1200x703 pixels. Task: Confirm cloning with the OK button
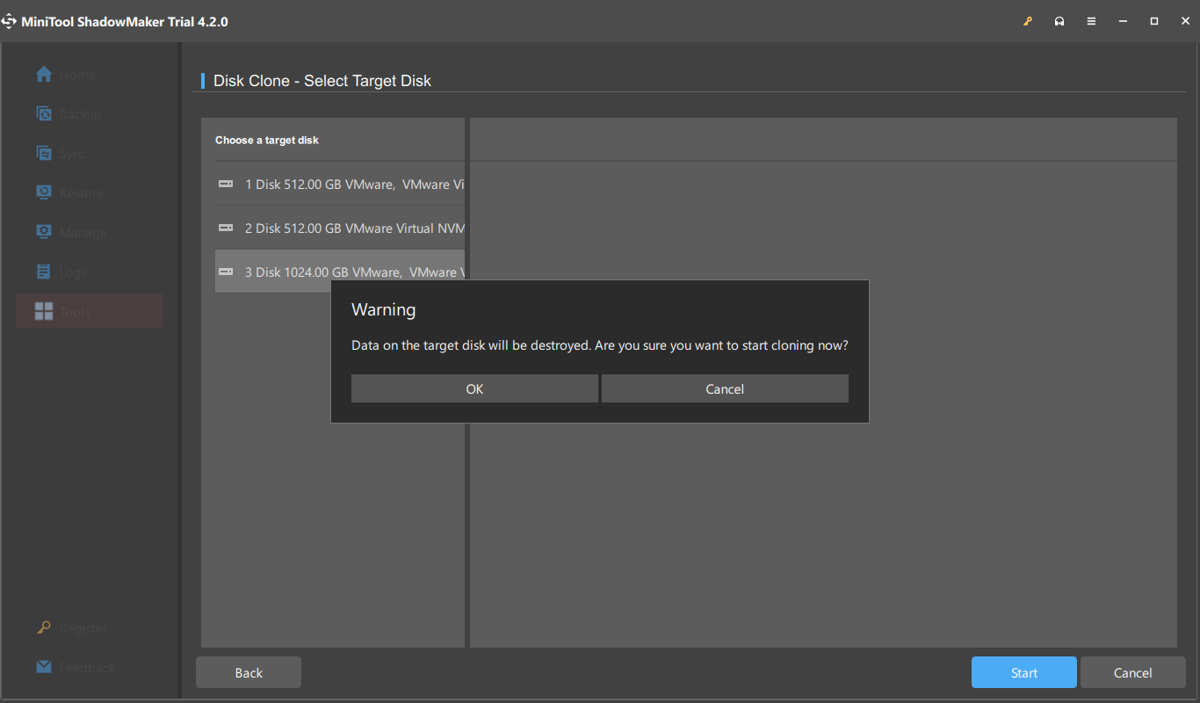point(474,389)
